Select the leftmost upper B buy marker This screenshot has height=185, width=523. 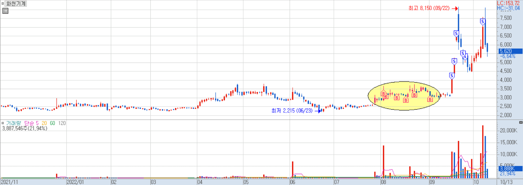pos(383,93)
